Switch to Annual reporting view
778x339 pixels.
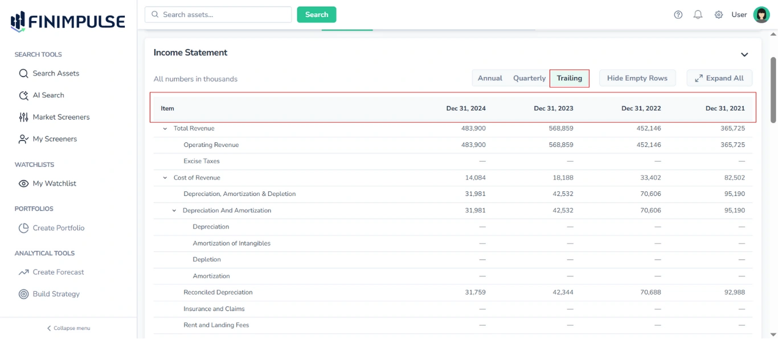(490, 77)
